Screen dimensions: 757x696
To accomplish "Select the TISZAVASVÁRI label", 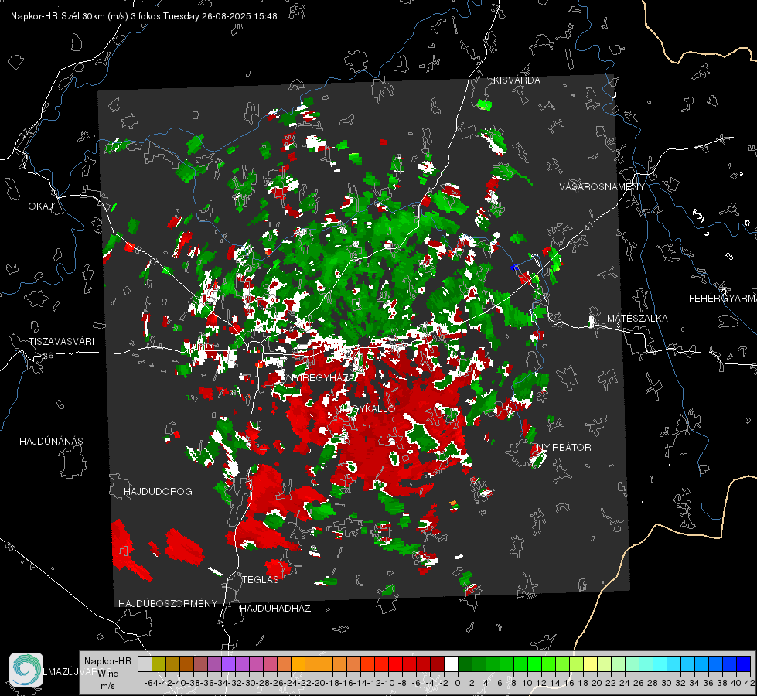I will (61, 342).
